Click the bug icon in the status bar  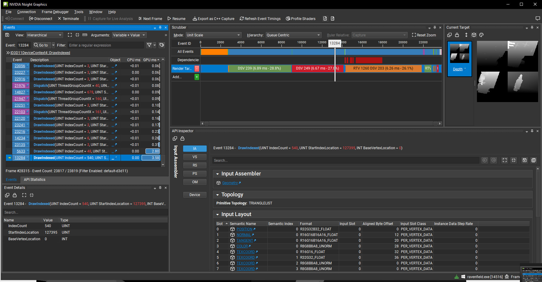(506, 277)
